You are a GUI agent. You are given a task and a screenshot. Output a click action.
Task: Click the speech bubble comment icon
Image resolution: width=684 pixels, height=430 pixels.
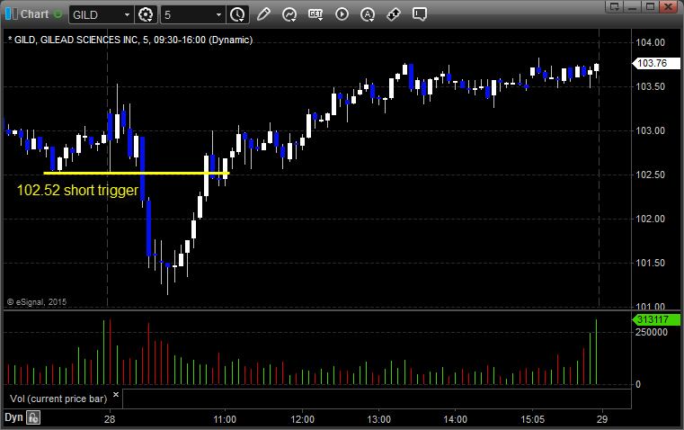click(419, 14)
